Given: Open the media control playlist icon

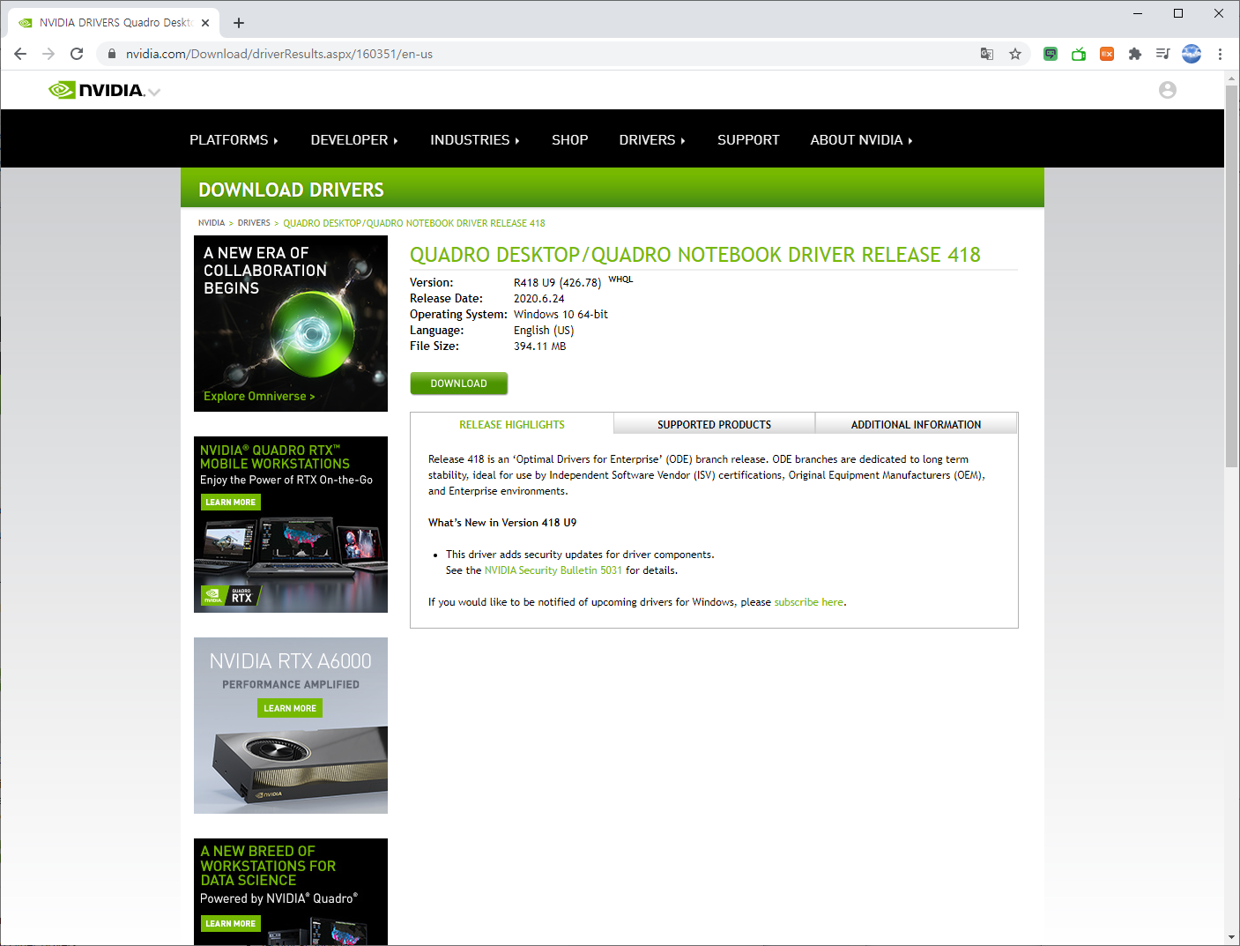Looking at the screenshot, I should (1163, 54).
